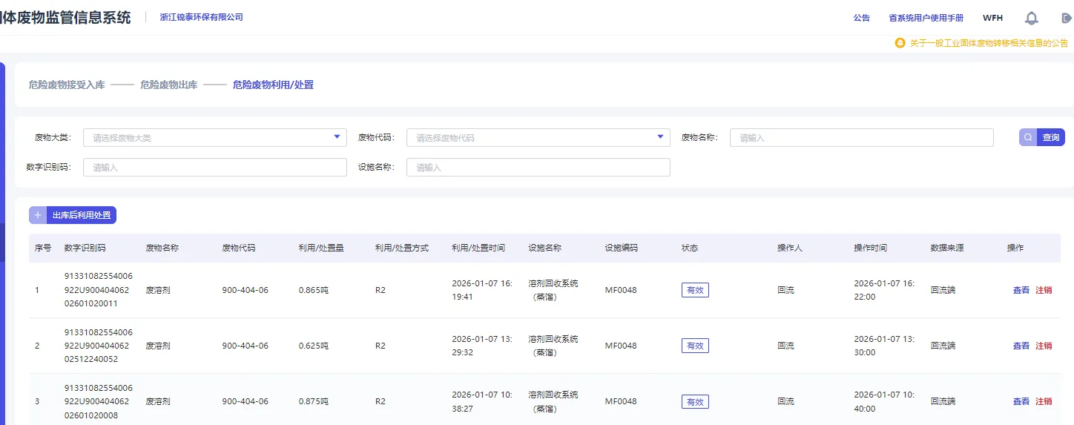1074x425 pixels.
Task: Click the WFH user name
Action: 992,18
